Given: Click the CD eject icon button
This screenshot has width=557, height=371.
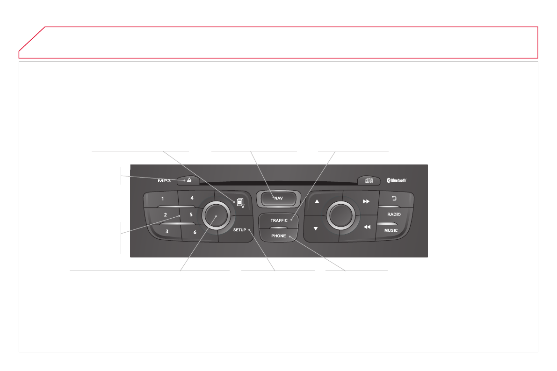Looking at the screenshot, I should pyautogui.click(x=188, y=180).
